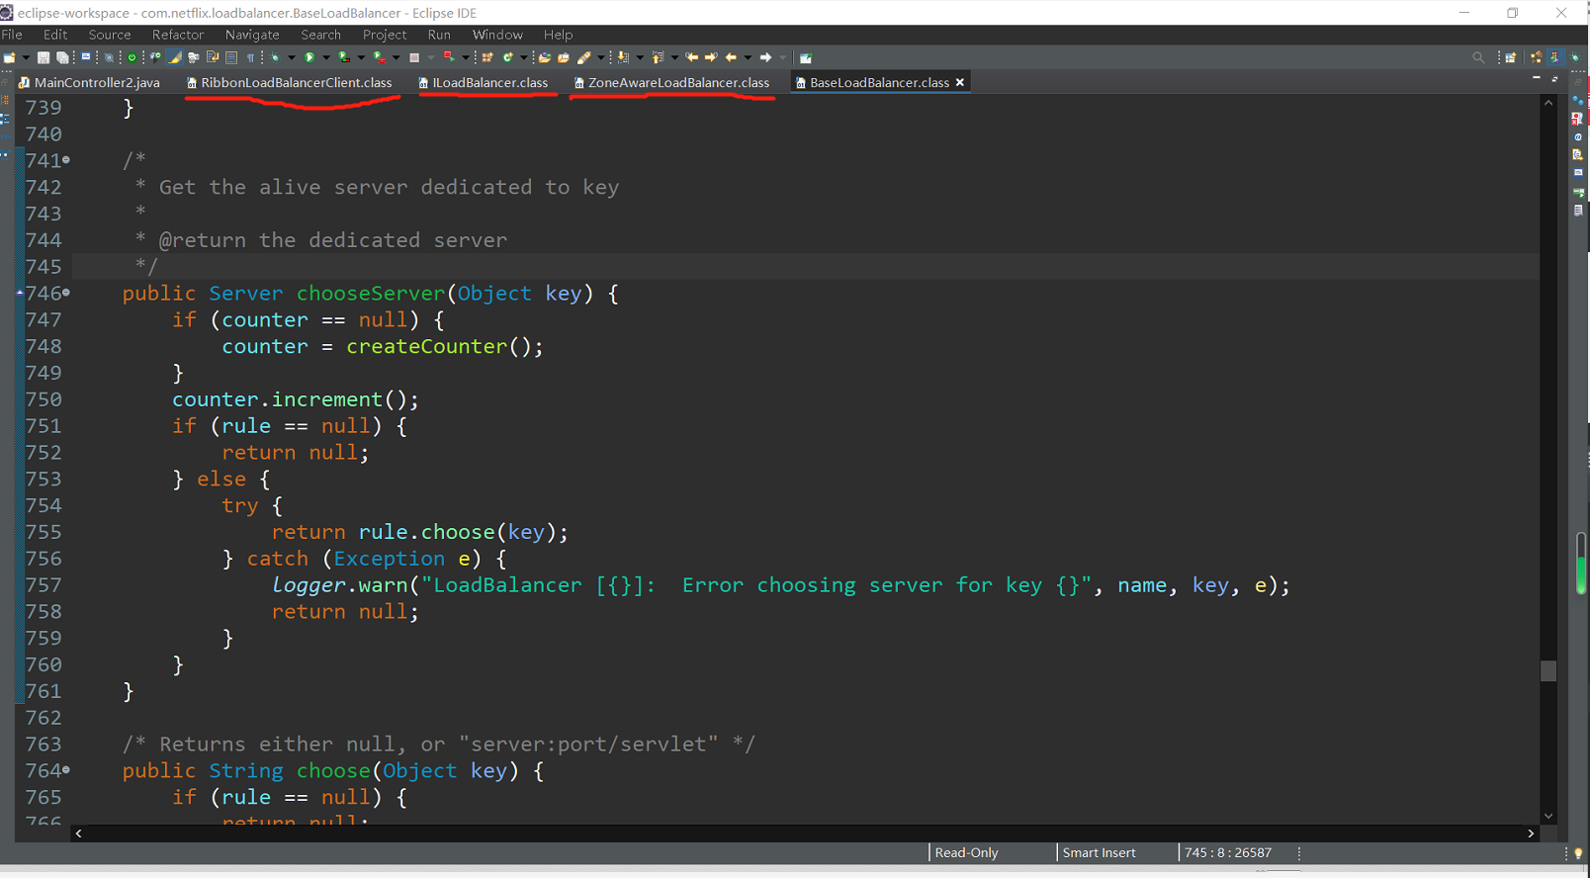The image size is (1590, 878).
Task: Click the green Run button
Action: [x=309, y=57]
